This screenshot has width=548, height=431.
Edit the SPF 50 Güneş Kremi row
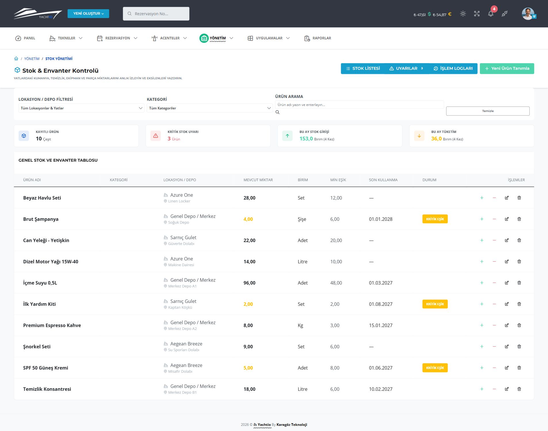coord(507,368)
